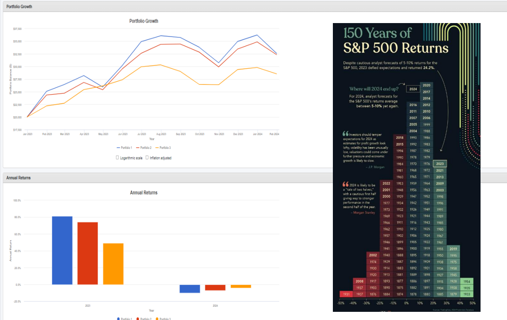The width and height of the screenshot is (507, 320).
Task: Open the 150 Years of S&P 500 Returns infographic
Action: 406,167
